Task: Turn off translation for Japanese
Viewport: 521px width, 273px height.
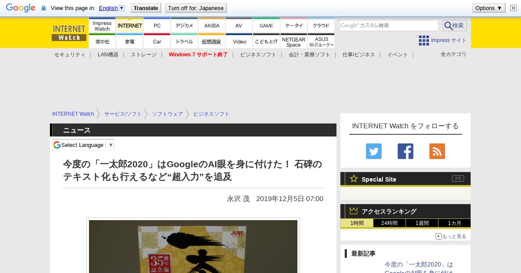Action: [196, 8]
